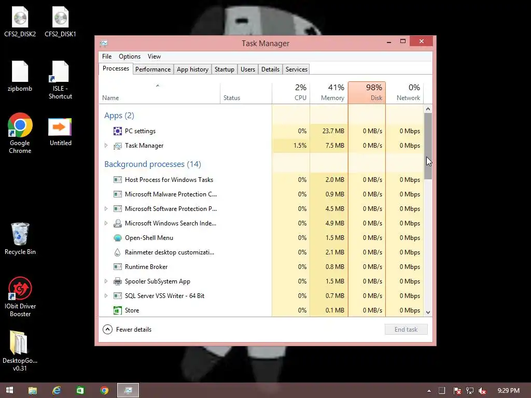Click the muted volume tray icon

[x=482, y=391]
